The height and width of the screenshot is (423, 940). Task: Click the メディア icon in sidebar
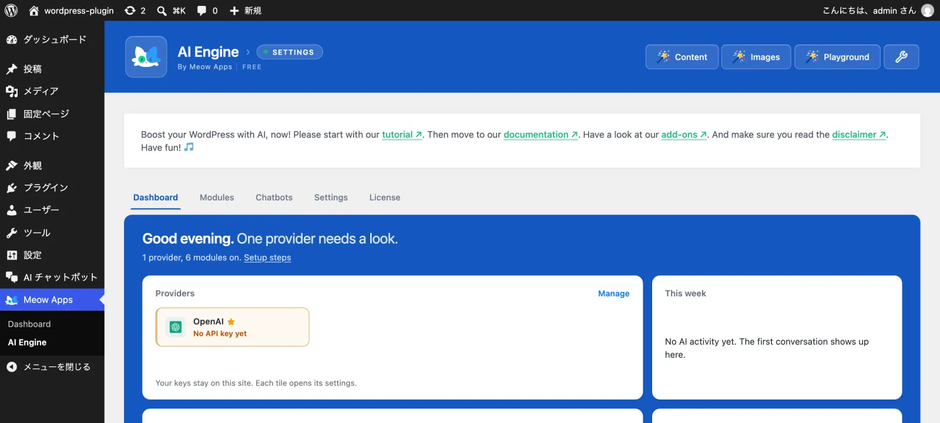pos(11,91)
